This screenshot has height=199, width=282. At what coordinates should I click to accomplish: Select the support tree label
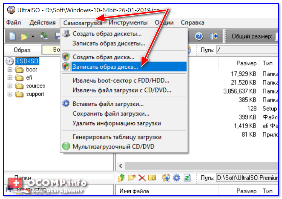(35, 94)
